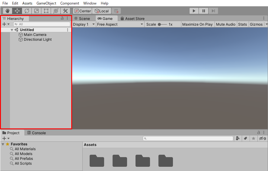The width and height of the screenshot is (268, 171).
Task: Open the Display 1 dropdown
Action: (x=84, y=24)
